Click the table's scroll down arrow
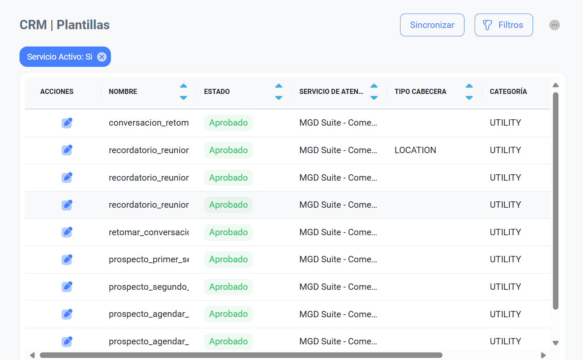Viewport: 583px width, 360px height. coord(556,343)
